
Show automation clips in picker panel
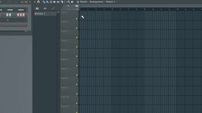[x=53, y=8]
